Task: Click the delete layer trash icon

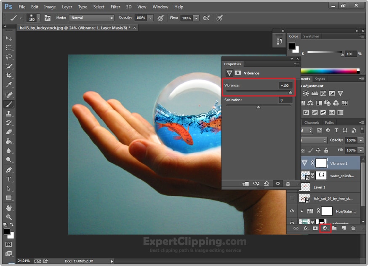Action: 353,229
